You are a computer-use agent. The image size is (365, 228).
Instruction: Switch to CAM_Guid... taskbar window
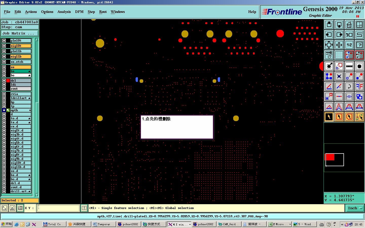[x=229, y=224]
